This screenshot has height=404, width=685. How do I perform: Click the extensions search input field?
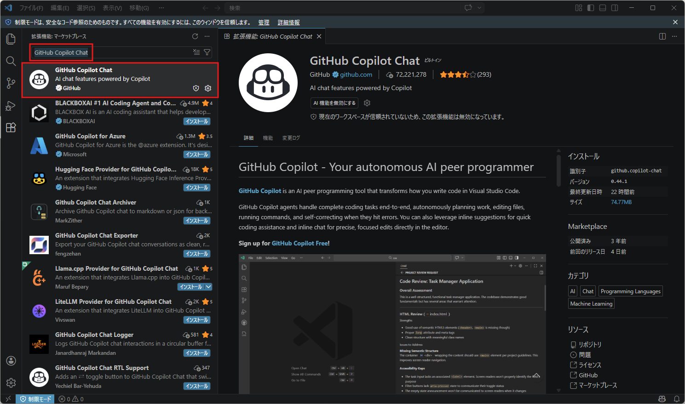[x=110, y=52]
